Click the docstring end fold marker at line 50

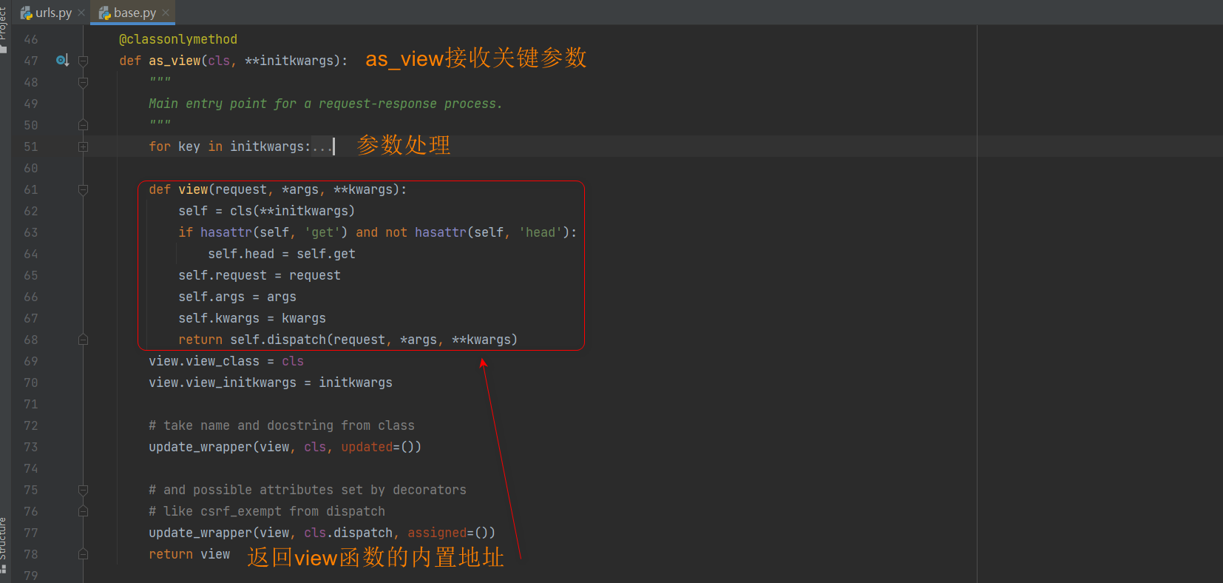click(x=83, y=125)
